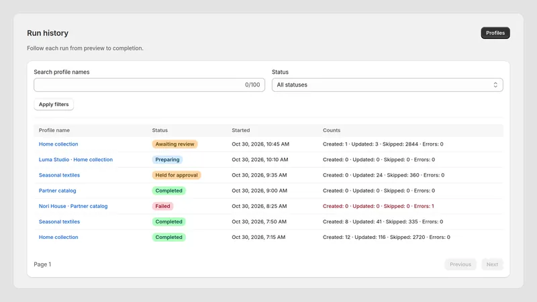
Task: Select the "Oct 30, 2026, 10:10 AM" cell
Action: [x=260, y=160]
